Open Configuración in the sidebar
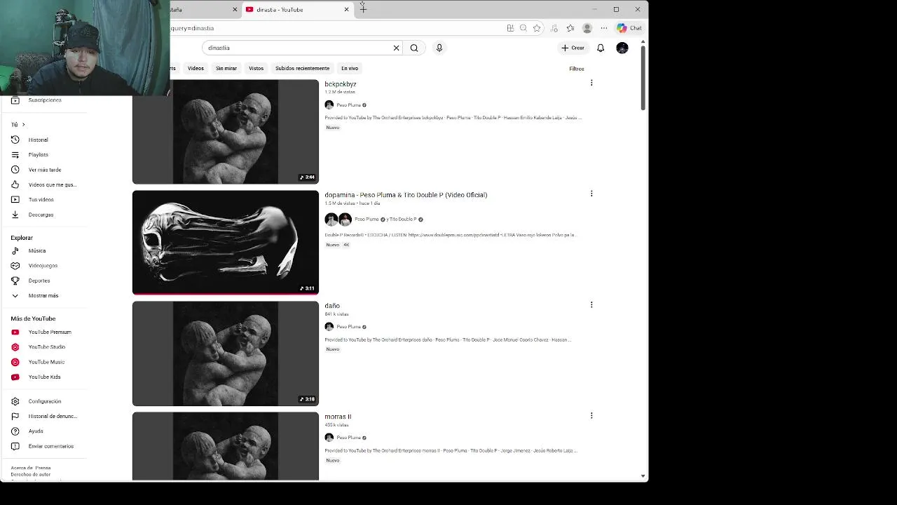Screen dimensions: 897x505 click(x=43, y=401)
